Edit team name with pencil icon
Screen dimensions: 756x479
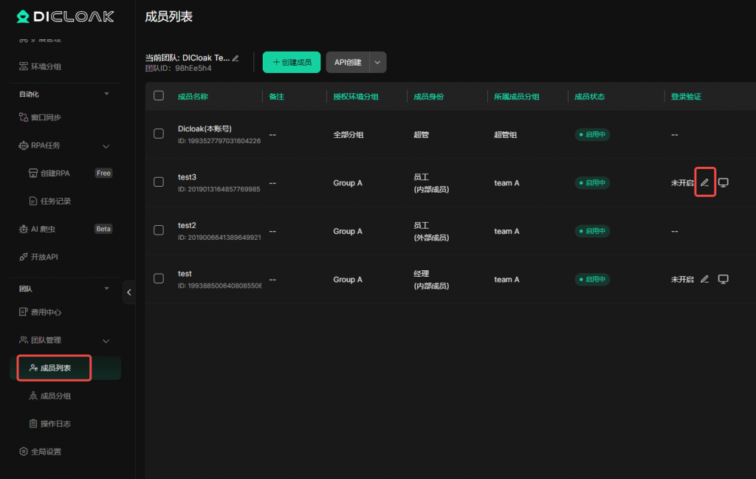236,58
